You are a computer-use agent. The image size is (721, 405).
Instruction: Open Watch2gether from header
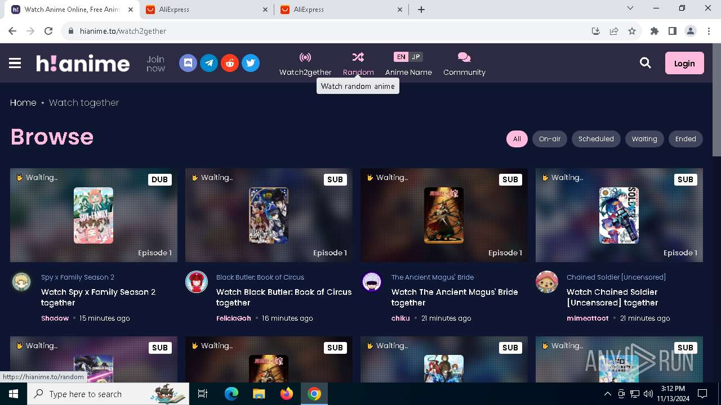coord(305,64)
